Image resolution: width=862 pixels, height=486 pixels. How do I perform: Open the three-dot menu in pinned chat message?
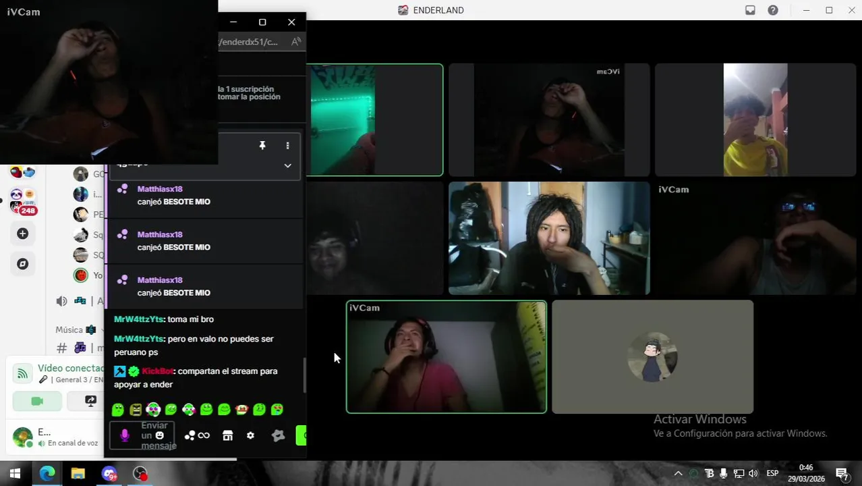coord(287,145)
